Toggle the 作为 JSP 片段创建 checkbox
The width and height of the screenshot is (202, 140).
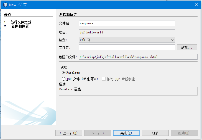pyautogui.click(x=104, y=79)
